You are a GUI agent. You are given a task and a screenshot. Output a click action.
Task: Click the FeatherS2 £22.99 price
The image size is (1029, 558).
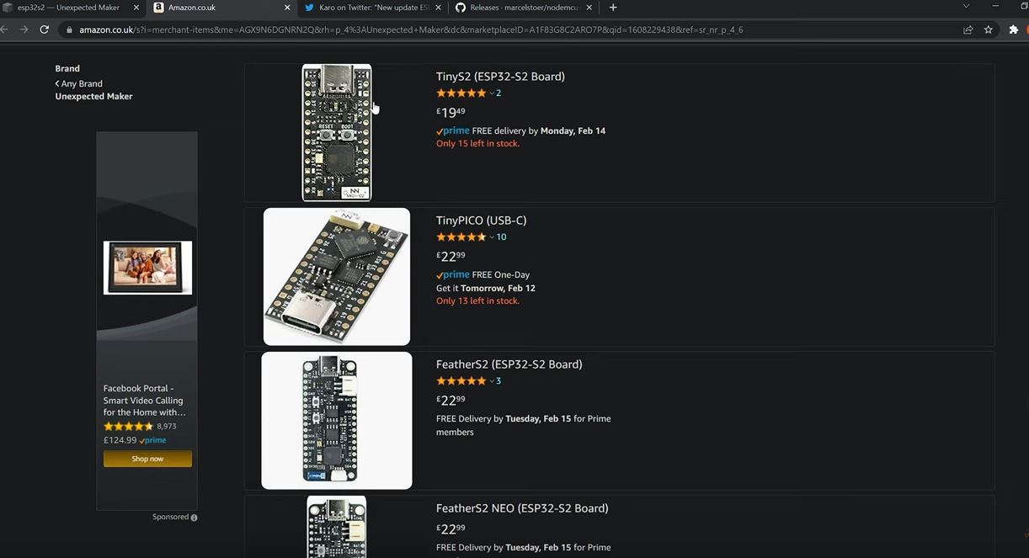451,400
